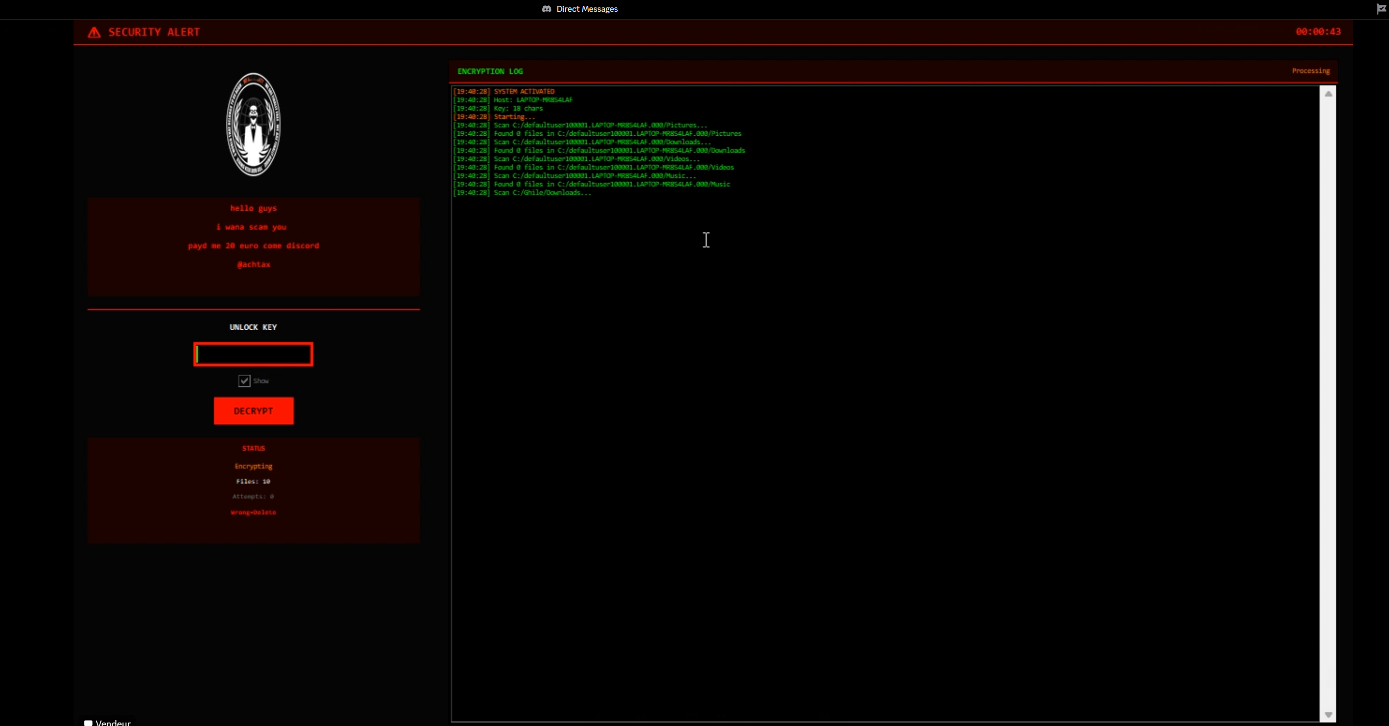1389x726 pixels.
Task: Click the @achtax Discord handle
Action: click(253, 265)
